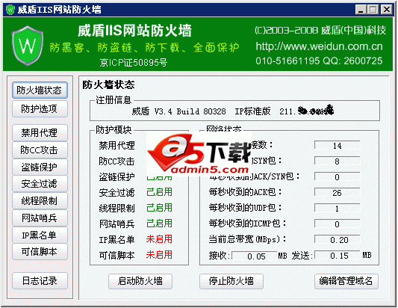Click the 编辑管理域名 button
Image resolution: width=398 pixels, height=308 pixels.
(346, 281)
